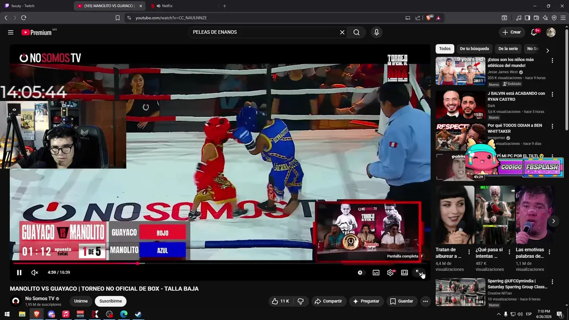Open the Por qué TODOS ODIAN a BEN WHITTAKER title
Viewport: 569px width, 320px height.
click(x=515, y=128)
